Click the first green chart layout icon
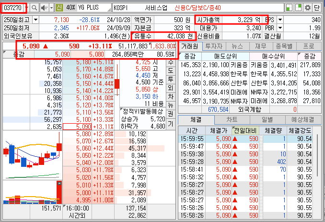 pyautogui.click(x=289, y=8)
